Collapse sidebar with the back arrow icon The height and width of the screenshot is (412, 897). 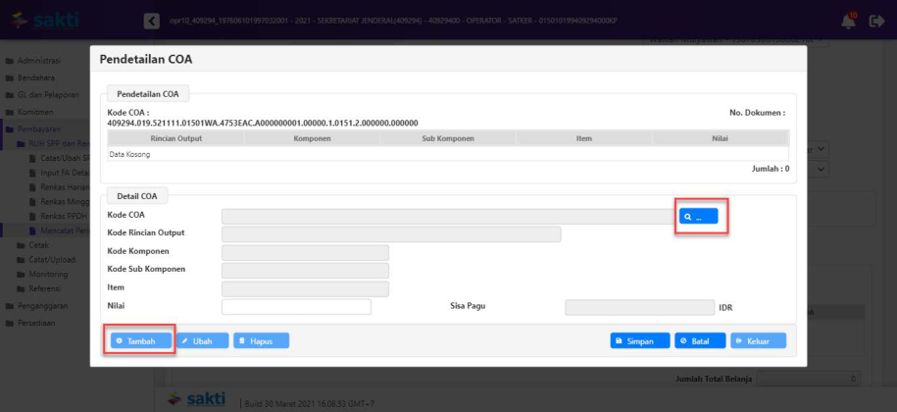(151, 21)
